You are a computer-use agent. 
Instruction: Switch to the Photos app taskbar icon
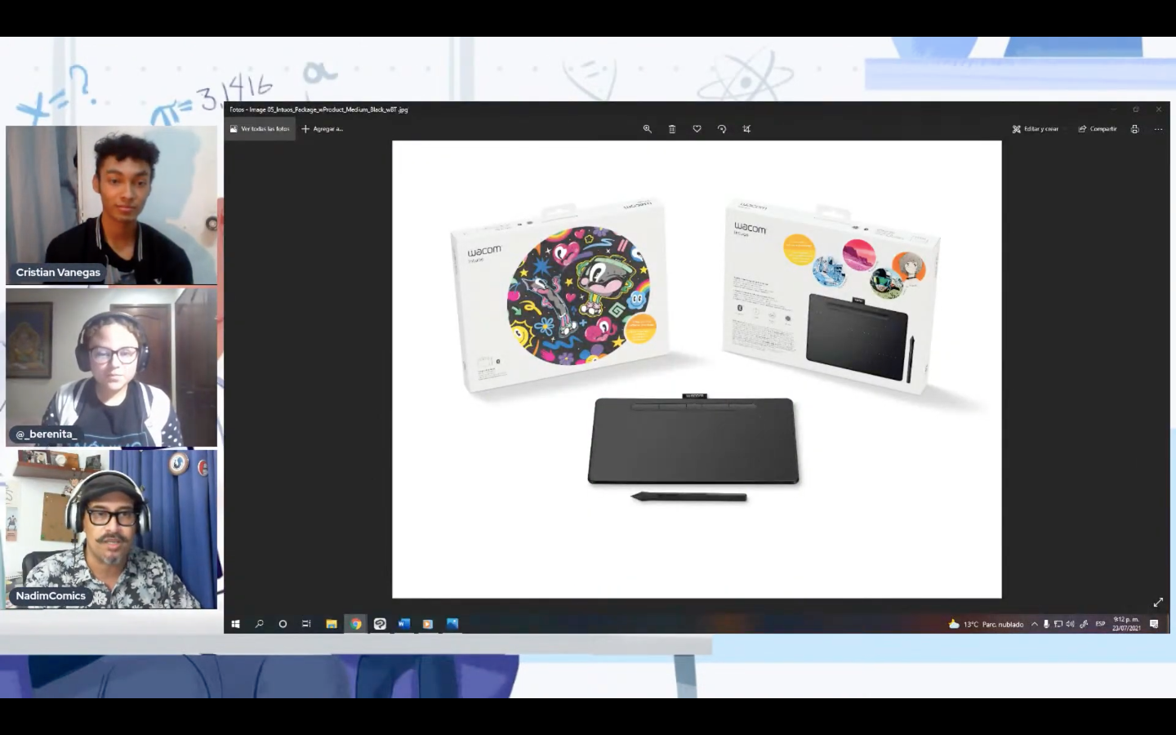[452, 624]
